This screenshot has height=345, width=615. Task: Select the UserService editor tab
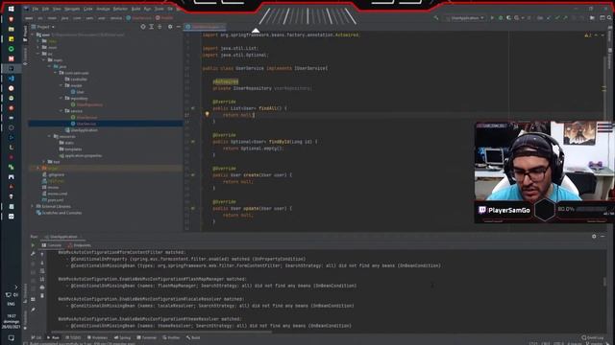[x=205, y=27]
